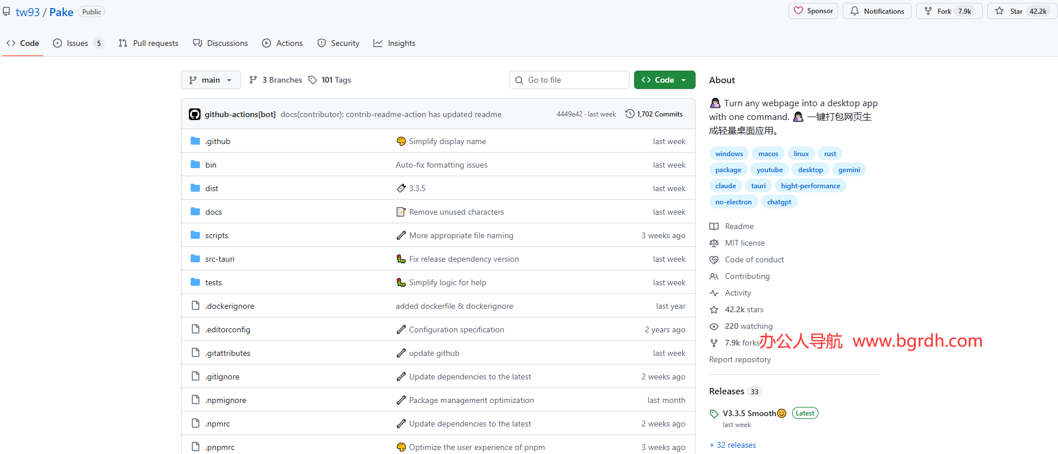Click the Sponsor heart icon
This screenshot has height=454, width=1058.
click(x=798, y=11)
